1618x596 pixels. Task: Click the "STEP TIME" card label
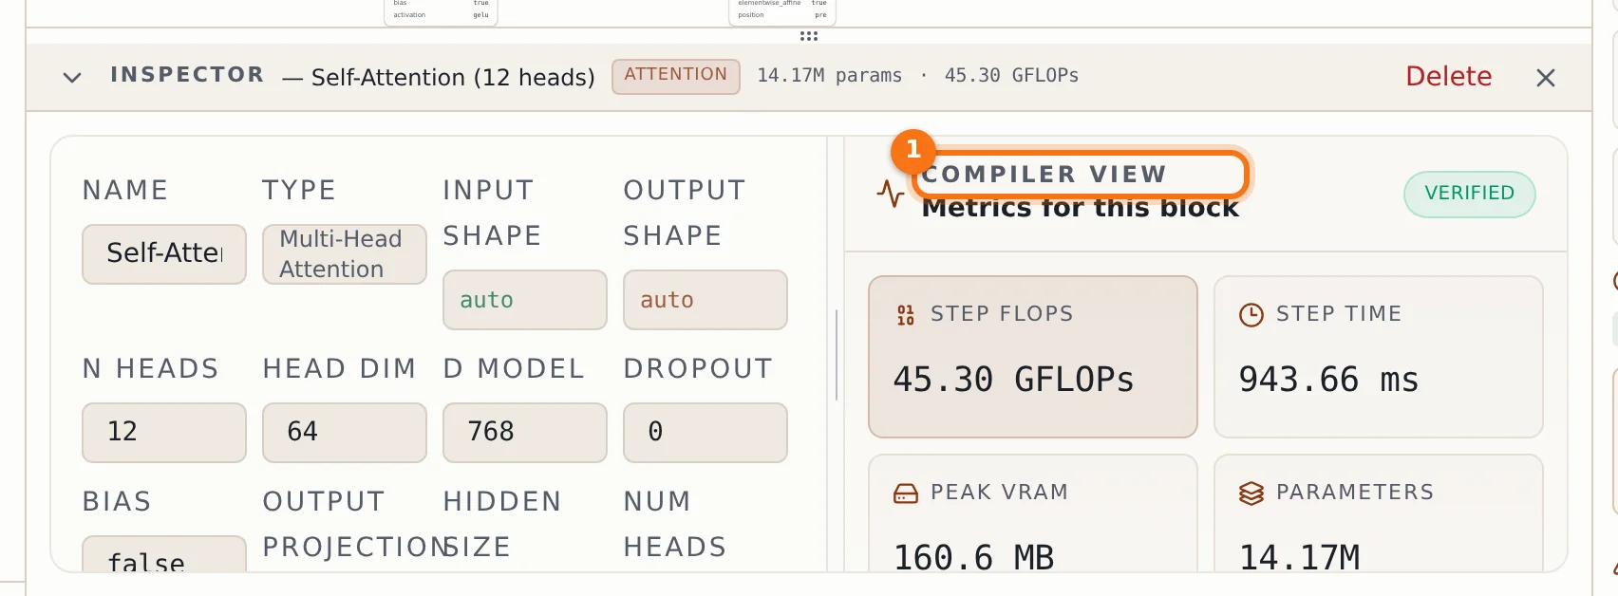point(1339,314)
